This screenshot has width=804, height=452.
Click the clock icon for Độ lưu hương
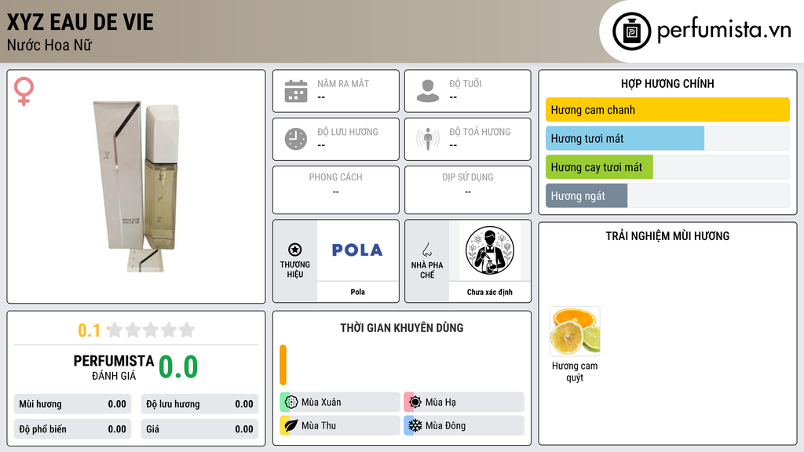(296, 139)
